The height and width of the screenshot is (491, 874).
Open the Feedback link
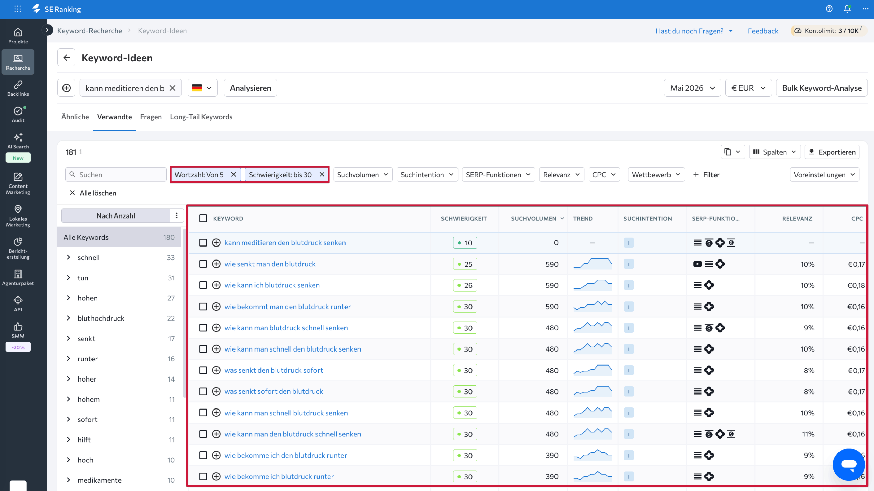click(763, 31)
